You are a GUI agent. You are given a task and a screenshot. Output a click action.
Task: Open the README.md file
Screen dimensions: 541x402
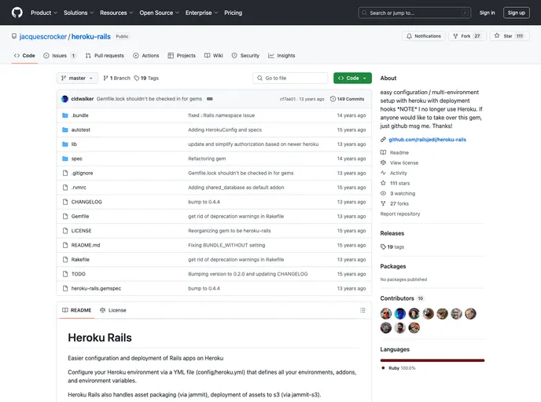[x=86, y=245]
